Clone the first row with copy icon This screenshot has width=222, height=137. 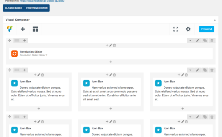click(x=205, y=41)
